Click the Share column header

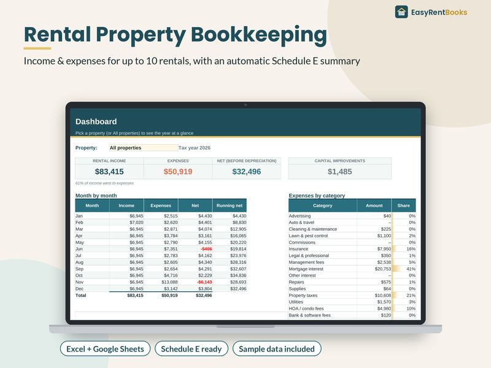click(x=404, y=205)
